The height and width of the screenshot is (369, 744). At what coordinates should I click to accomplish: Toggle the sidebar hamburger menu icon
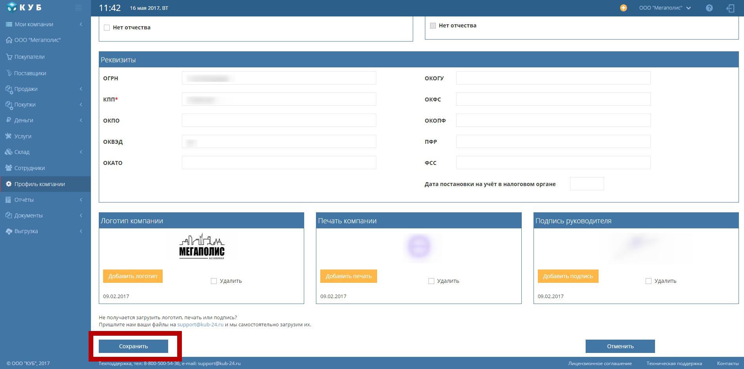tap(78, 7)
